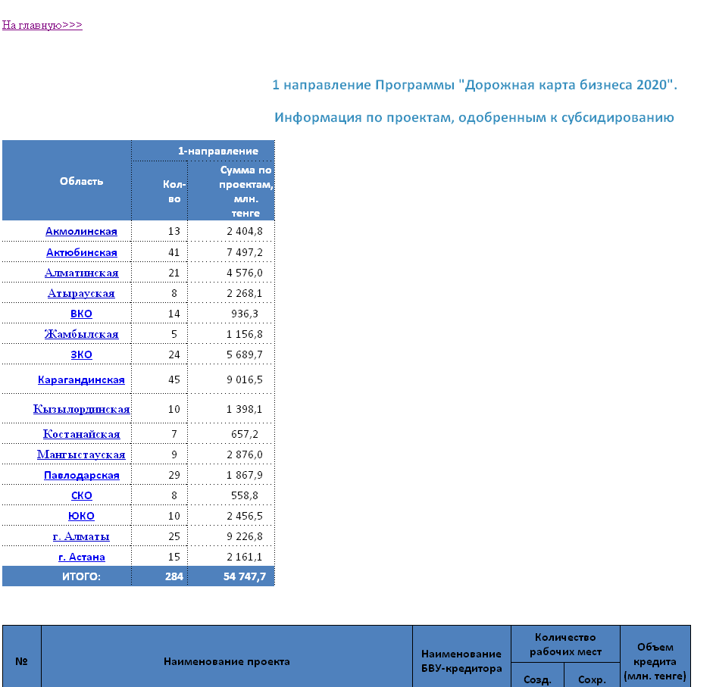
Task: Open the Карагандинская region link
Action: tap(81, 379)
